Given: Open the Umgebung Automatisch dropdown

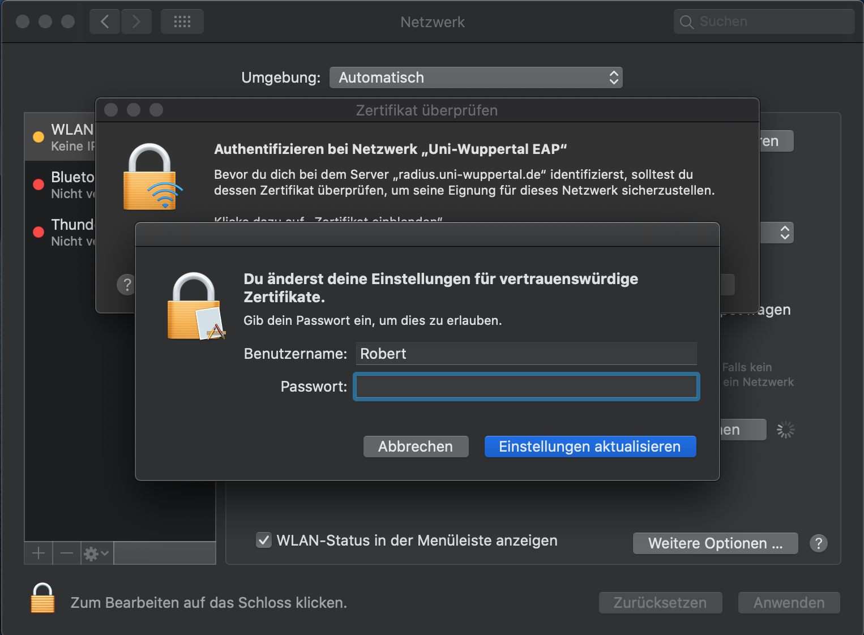Looking at the screenshot, I should (x=476, y=78).
